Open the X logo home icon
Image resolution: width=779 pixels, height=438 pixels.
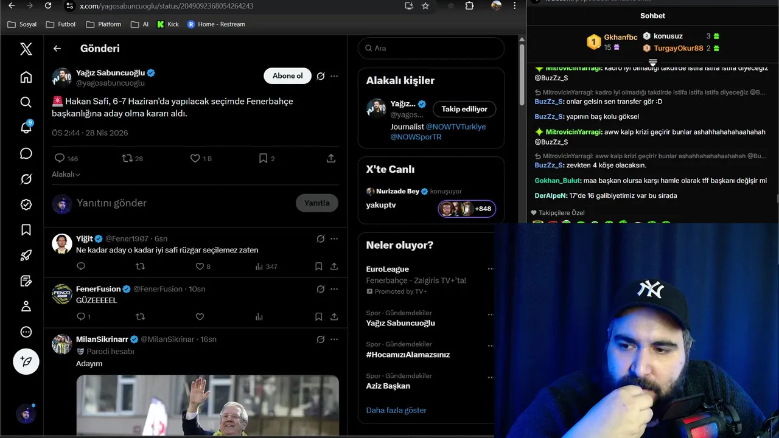[x=26, y=49]
